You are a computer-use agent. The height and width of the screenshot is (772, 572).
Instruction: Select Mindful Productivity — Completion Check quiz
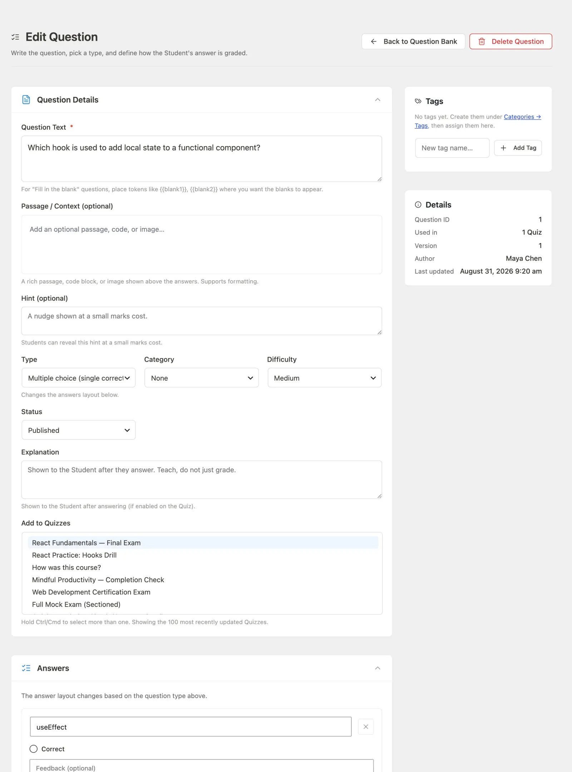pos(203,580)
